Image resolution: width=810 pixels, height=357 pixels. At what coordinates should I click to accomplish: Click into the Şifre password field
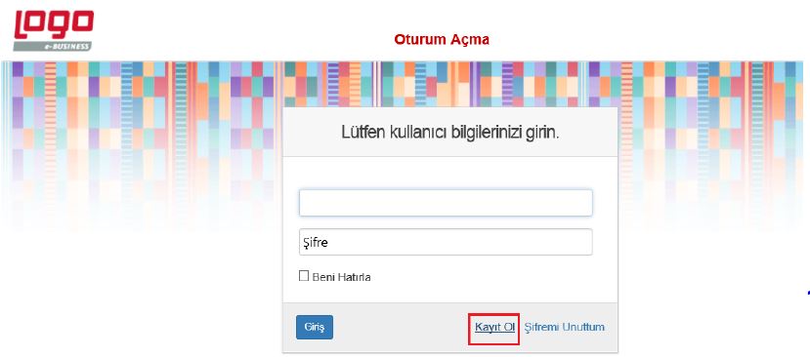(x=446, y=242)
